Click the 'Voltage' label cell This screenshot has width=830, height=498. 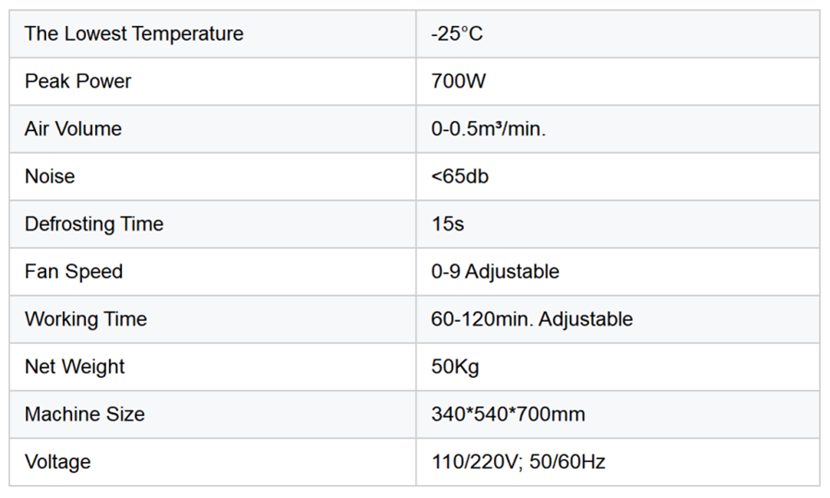58,462
